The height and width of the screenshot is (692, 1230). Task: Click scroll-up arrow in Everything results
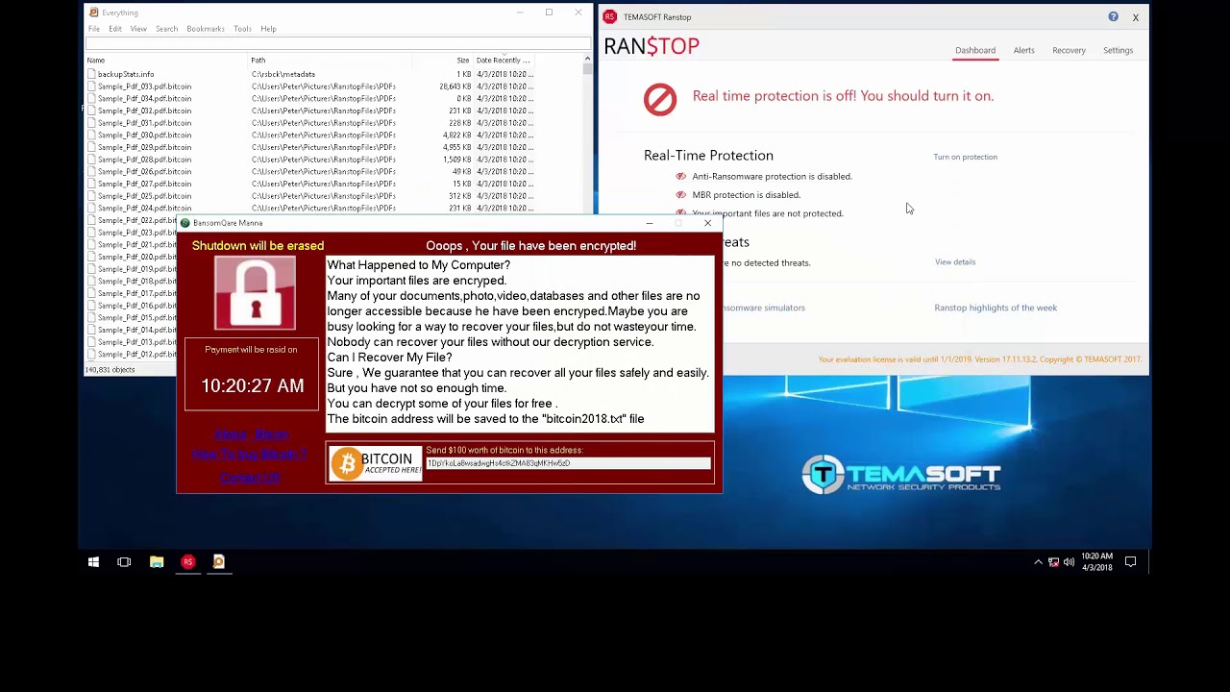point(587,60)
